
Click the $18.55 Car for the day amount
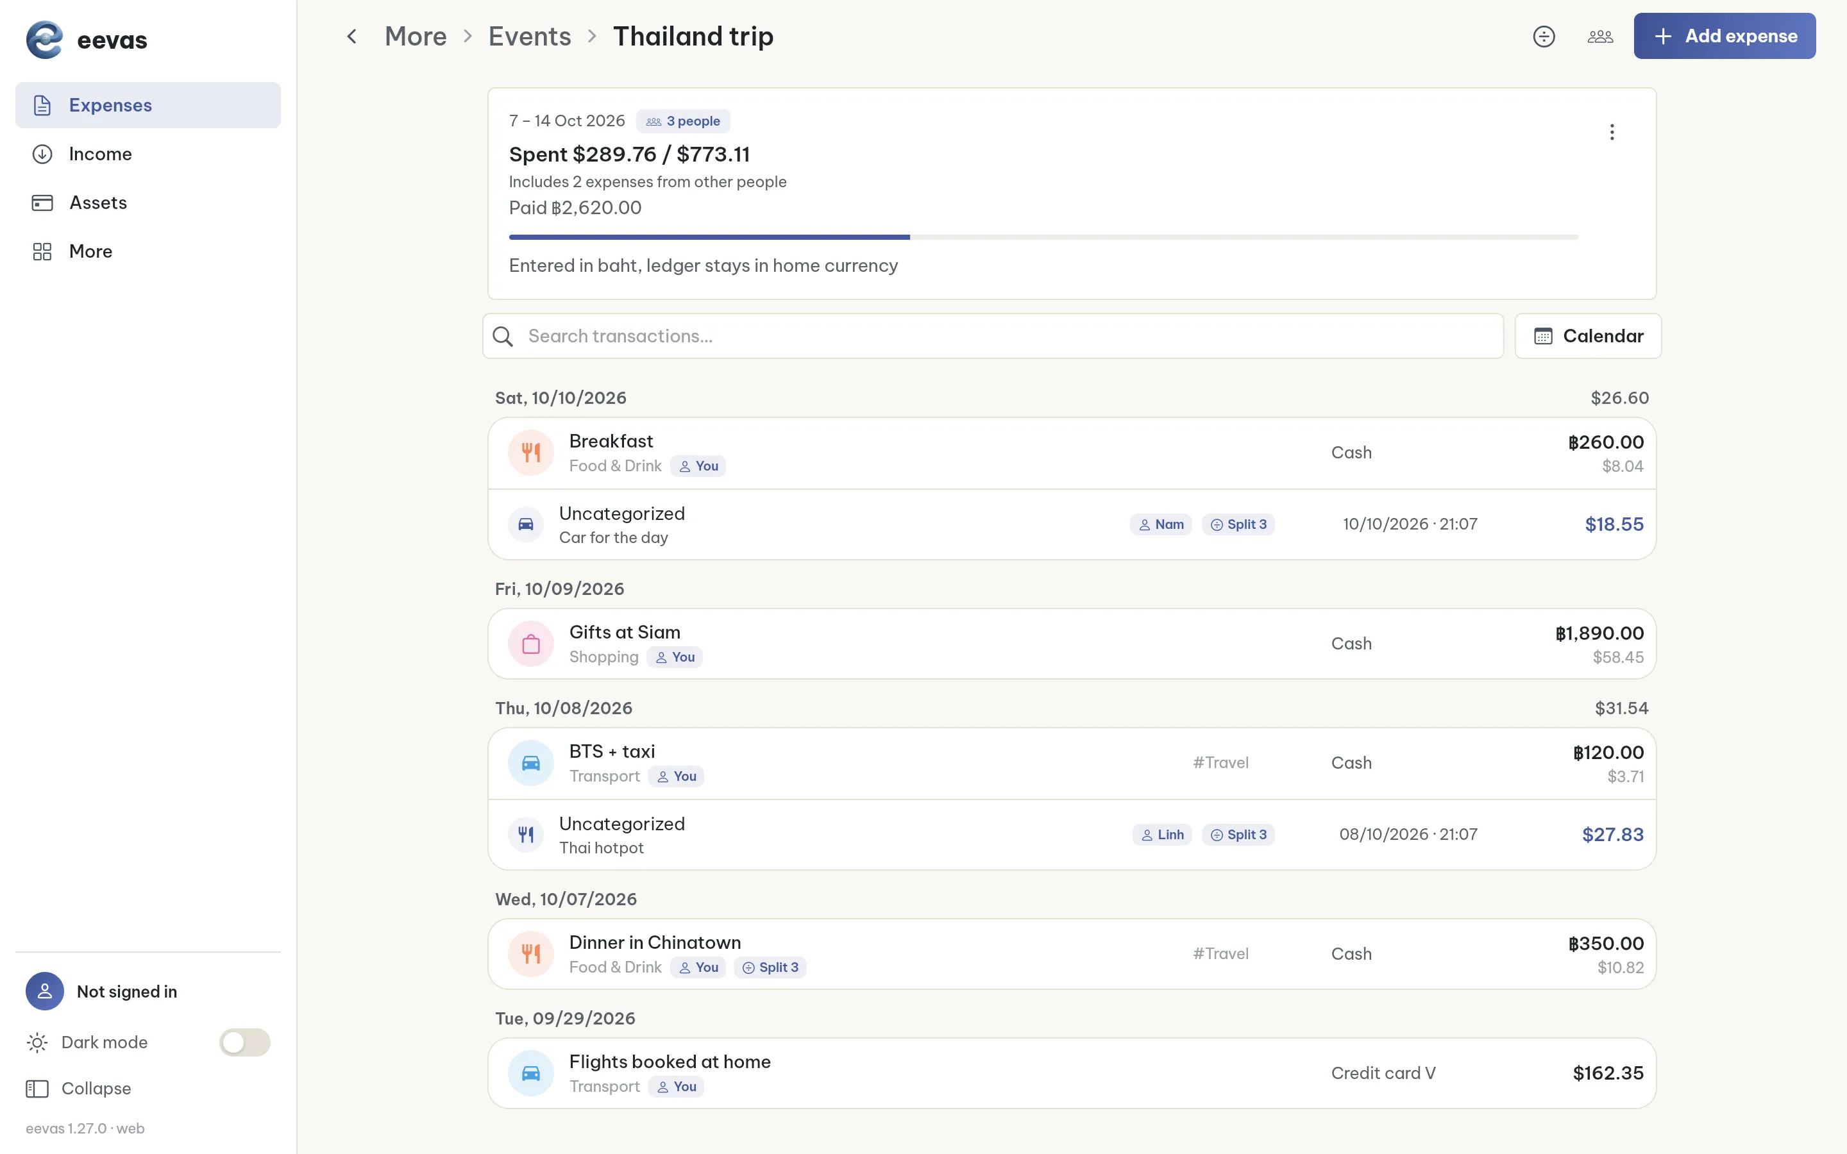(x=1614, y=524)
